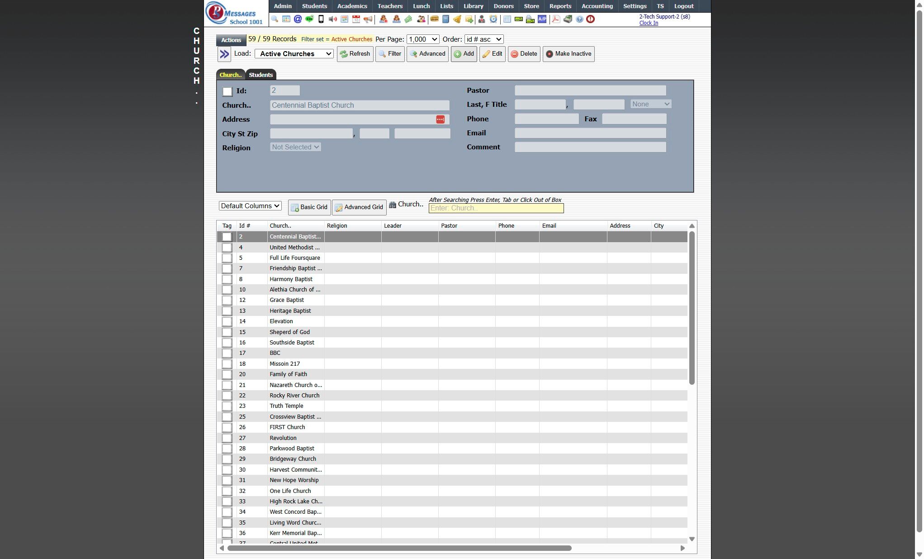Click the megaphone announcement icon
This screenshot has width=924, height=559.
[368, 19]
